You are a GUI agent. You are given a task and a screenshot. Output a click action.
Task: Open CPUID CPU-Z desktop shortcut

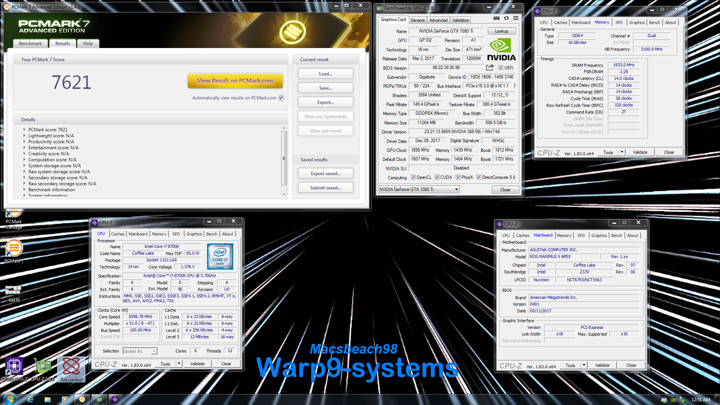tap(14, 369)
